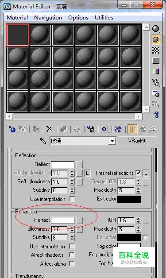Click the white Reflect color swatch
The image size is (166, 278).
62,165
